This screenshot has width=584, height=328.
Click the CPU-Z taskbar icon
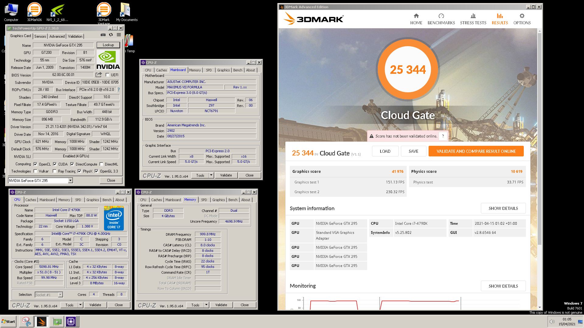click(x=71, y=321)
